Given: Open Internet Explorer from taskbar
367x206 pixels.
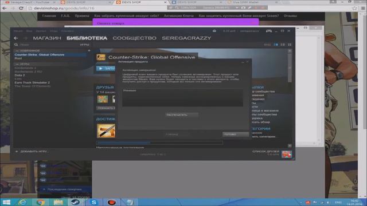Looking at the screenshot, I should (x=22, y=202).
